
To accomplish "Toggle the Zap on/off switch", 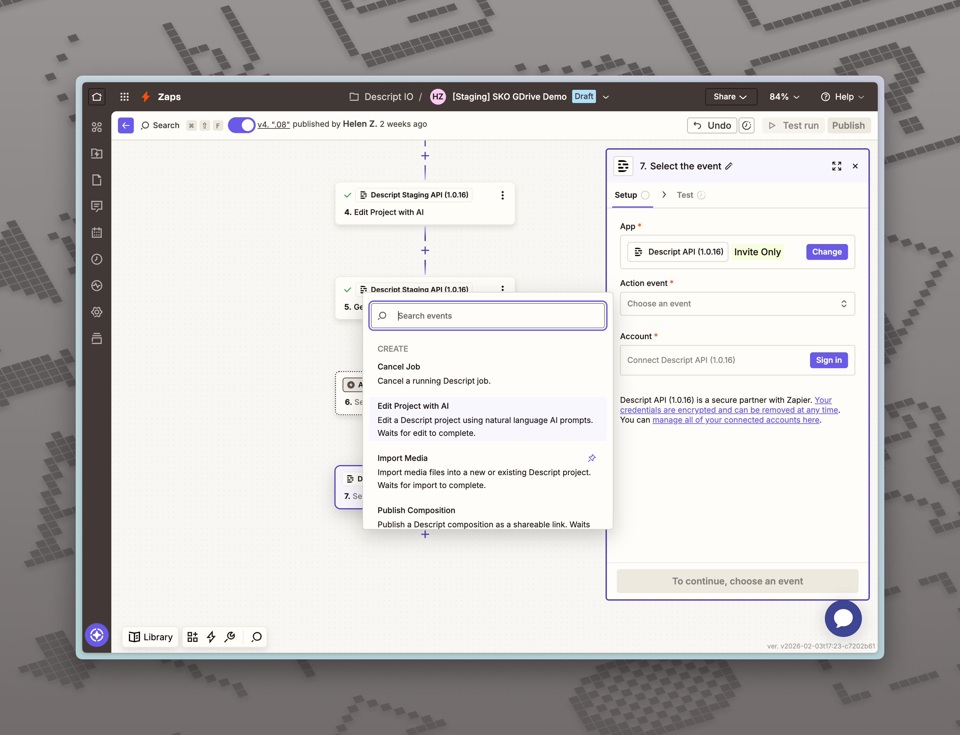I will (241, 125).
